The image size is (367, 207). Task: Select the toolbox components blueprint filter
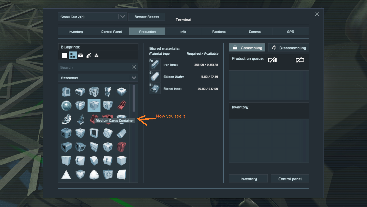pos(80,56)
